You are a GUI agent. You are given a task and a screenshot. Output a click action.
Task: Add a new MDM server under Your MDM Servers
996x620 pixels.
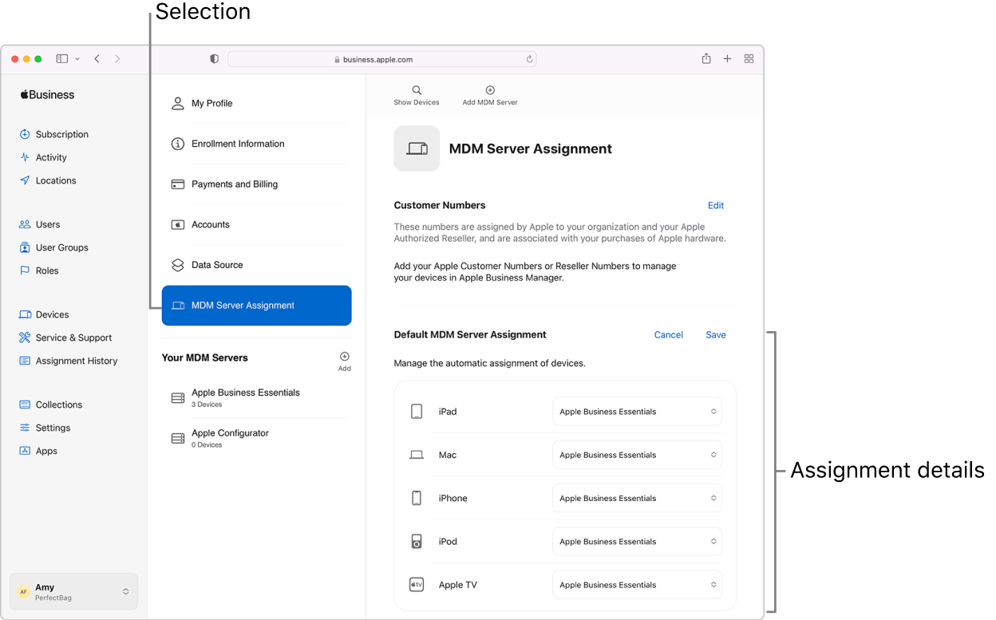coord(344,357)
